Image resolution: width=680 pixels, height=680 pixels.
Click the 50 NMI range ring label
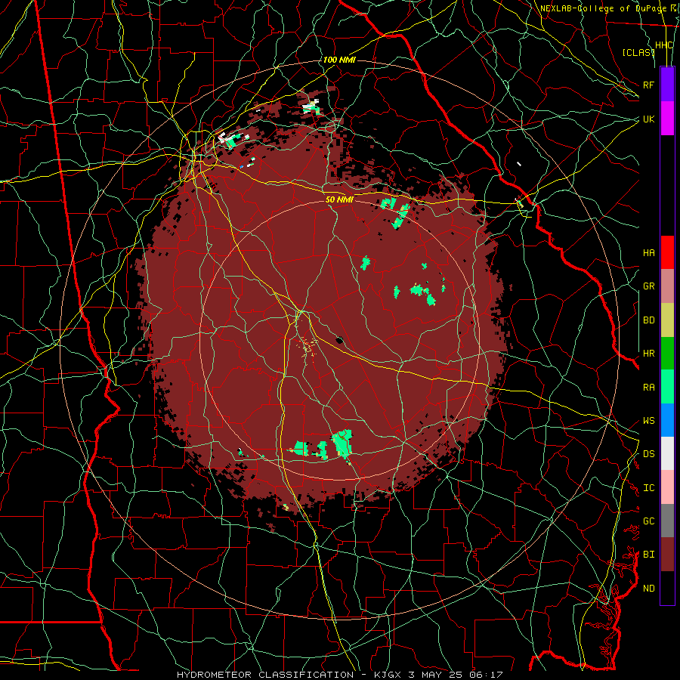339,199
